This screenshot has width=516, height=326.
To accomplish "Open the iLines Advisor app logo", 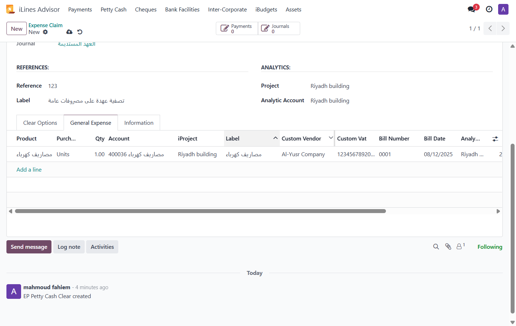I will point(10,9).
